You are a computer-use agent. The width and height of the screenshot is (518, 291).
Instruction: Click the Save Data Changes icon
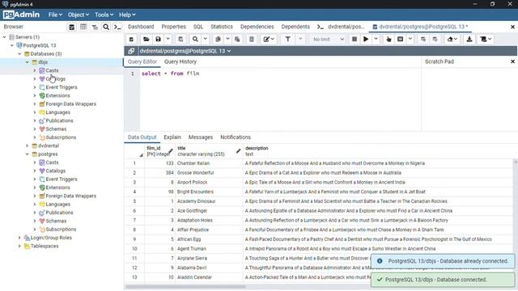coord(180,40)
